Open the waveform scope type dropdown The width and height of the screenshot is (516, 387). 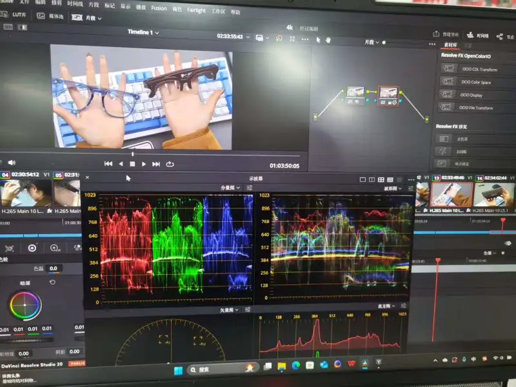pyautogui.click(x=393, y=189)
